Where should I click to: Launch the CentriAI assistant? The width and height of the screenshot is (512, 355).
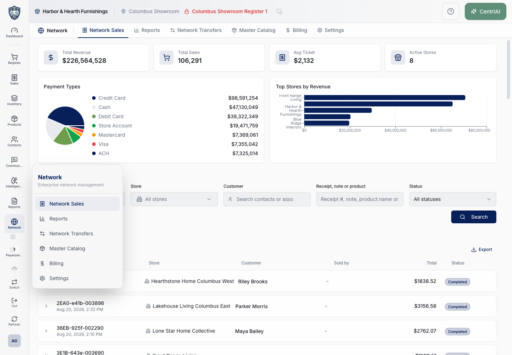pos(485,11)
